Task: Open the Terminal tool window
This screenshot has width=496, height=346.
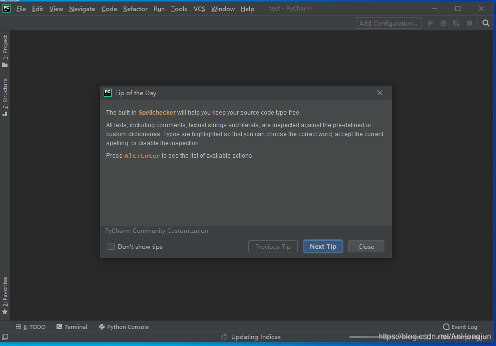Action: pos(72,326)
